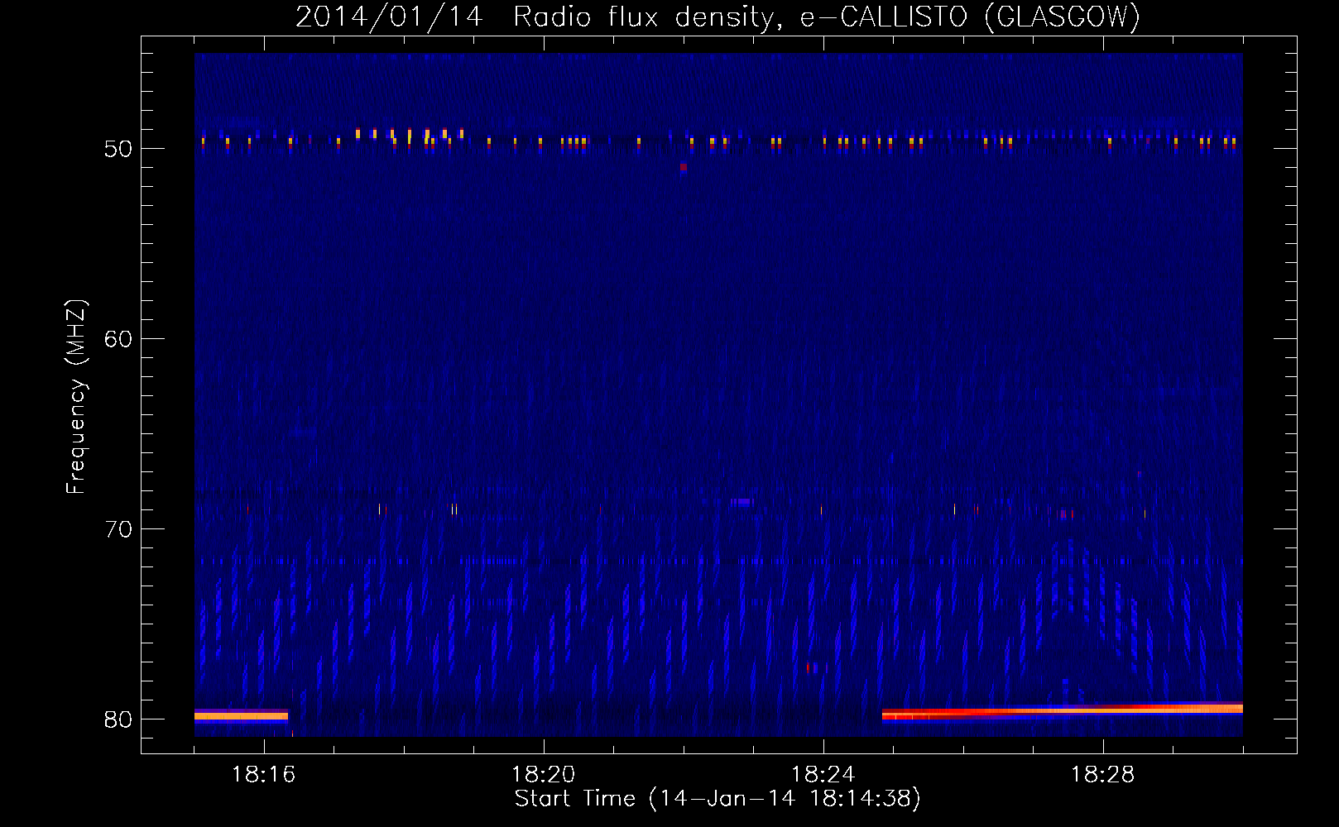Click the 18:20 time tick label

543,775
